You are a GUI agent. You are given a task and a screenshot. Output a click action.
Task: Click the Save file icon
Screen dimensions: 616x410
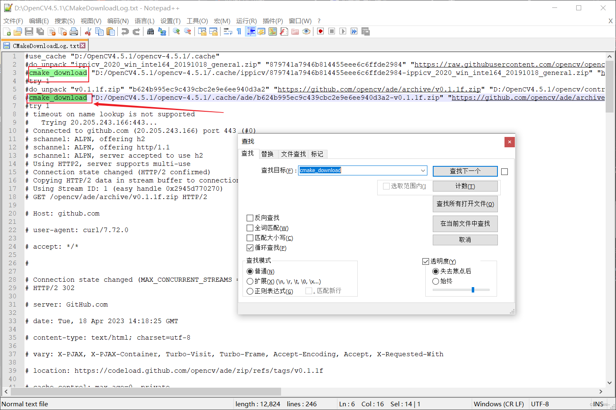pos(29,31)
